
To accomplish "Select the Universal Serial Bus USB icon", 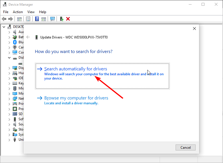I will (x=15, y=140).
